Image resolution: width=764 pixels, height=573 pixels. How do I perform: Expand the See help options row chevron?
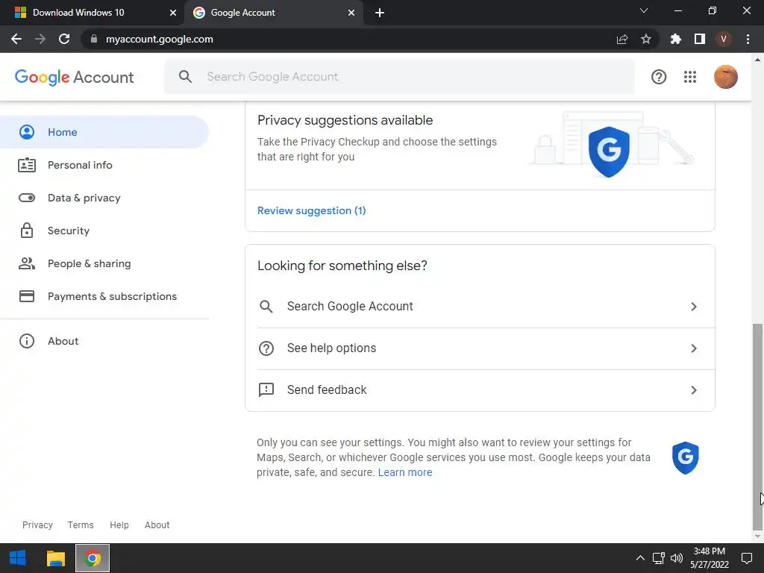(694, 348)
